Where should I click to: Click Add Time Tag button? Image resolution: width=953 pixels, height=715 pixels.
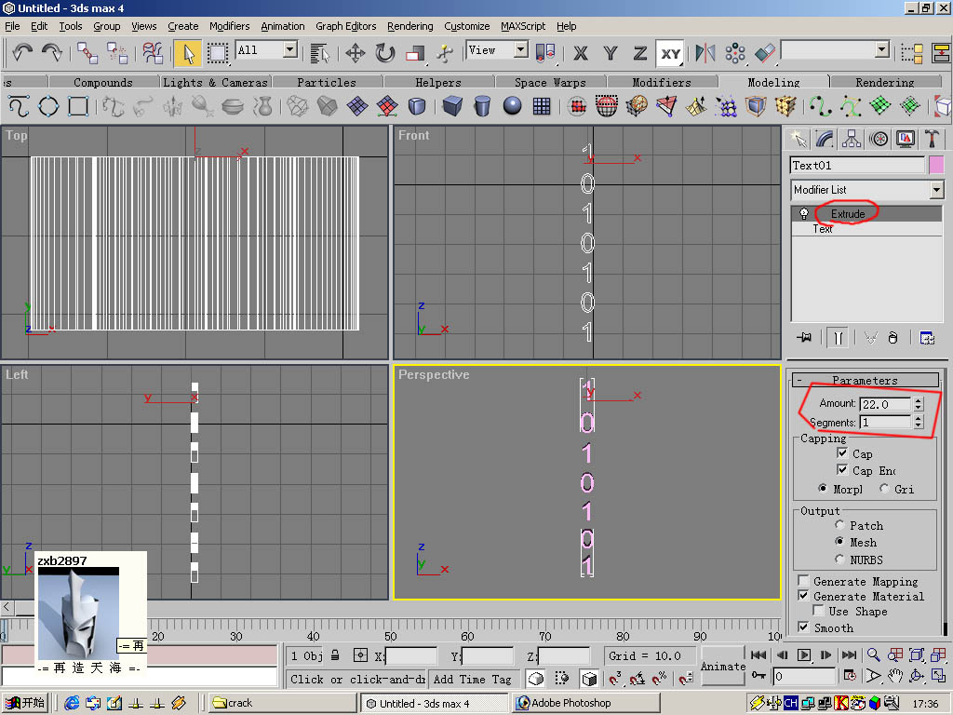472,679
